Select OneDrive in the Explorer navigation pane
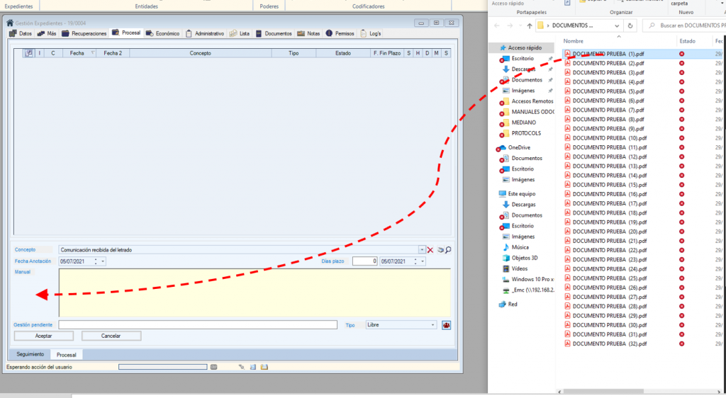The height and width of the screenshot is (398, 726). (x=519, y=147)
